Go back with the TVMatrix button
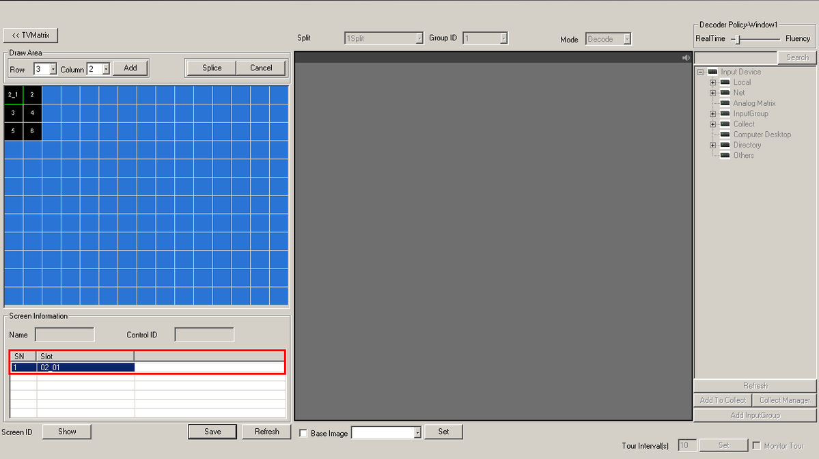 (x=30, y=36)
